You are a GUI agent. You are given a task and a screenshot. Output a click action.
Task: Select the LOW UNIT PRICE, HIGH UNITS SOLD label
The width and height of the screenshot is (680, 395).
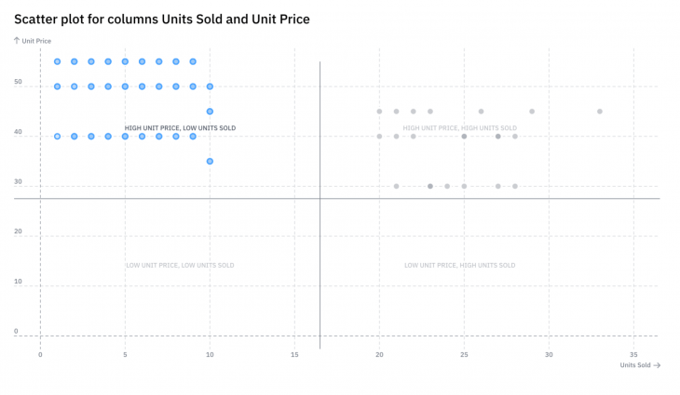coord(459,265)
